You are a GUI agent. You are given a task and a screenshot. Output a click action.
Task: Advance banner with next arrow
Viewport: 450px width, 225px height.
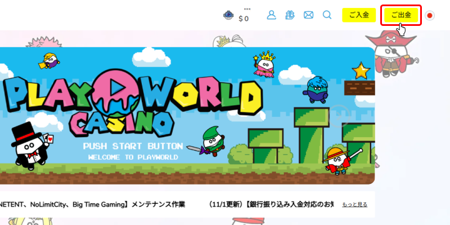click(x=339, y=116)
